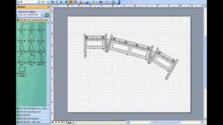Open the text color dropdown arrow
223x125 pixels.
tap(84, 2)
